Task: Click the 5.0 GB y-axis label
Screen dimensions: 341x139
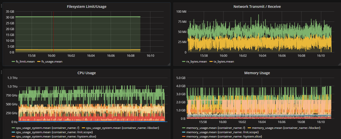Action: tap(180, 78)
